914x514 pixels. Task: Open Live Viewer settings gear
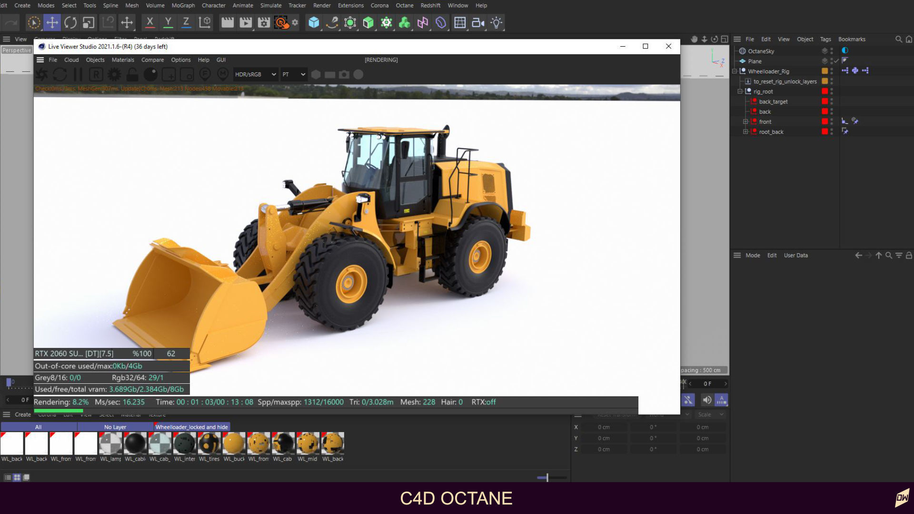tap(114, 74)
